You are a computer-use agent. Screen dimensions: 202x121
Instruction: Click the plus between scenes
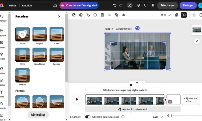[x=165, y=99]
